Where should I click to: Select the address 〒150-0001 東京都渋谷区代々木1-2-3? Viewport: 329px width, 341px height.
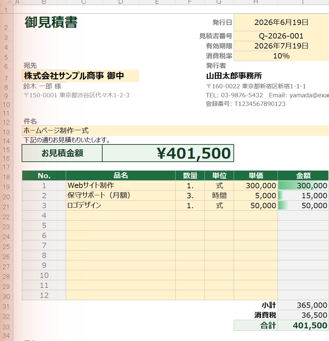[76, 95]
